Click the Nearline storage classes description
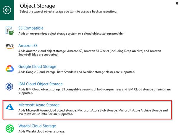This screenshot has width=179, height=137. [77, 72]
